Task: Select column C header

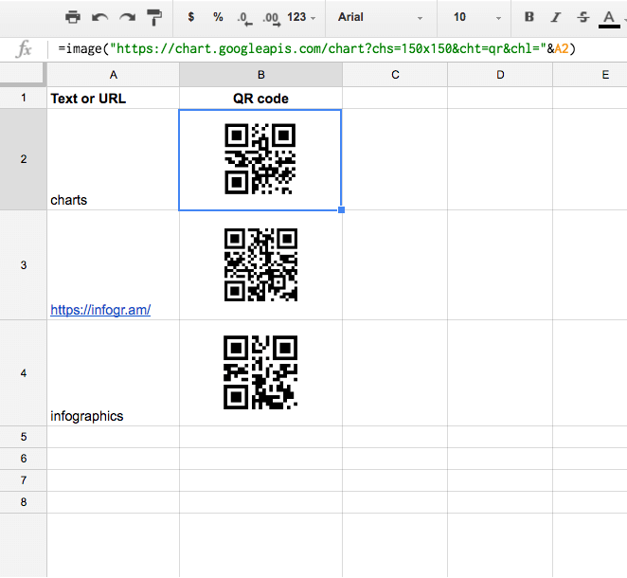Action: (x=395, y=75)
